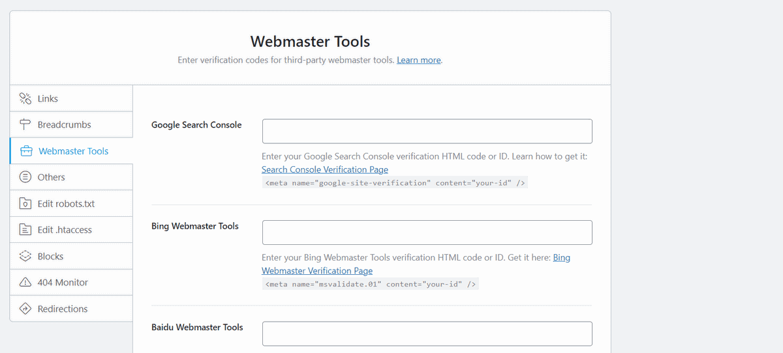Switch to the Breadcrumbs tab
The image size is (783, 353).
[x=71, y=124]
